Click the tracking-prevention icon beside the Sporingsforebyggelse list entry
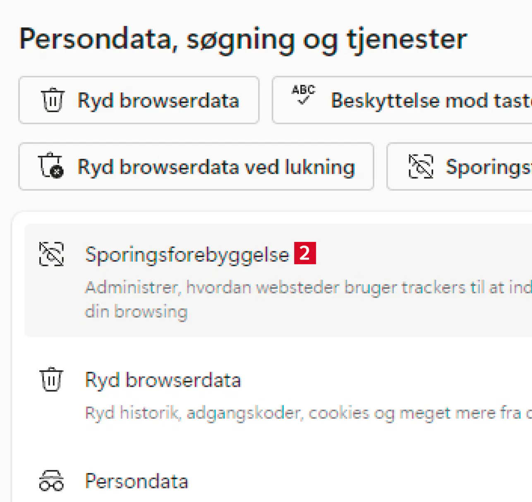This screenshot has width=532, height=502. pos(51,254)
